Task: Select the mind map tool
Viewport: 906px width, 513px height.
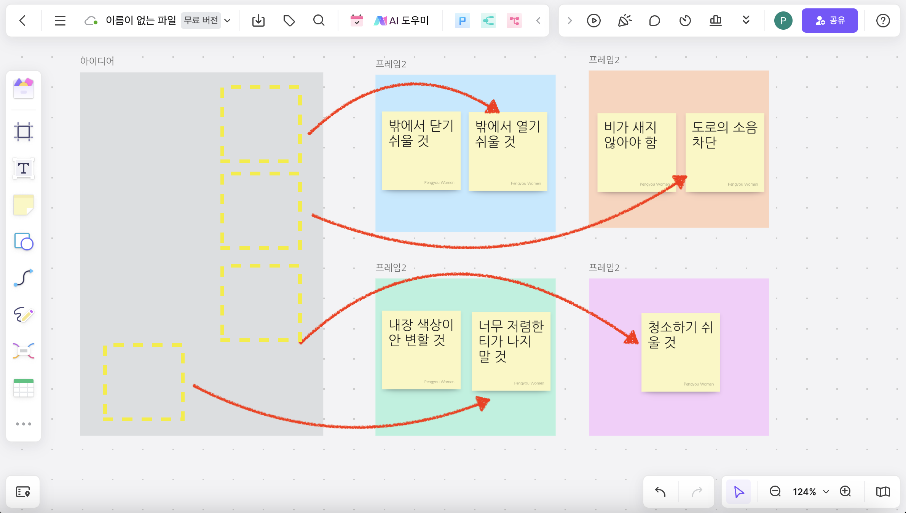Action: coord(24,351)
